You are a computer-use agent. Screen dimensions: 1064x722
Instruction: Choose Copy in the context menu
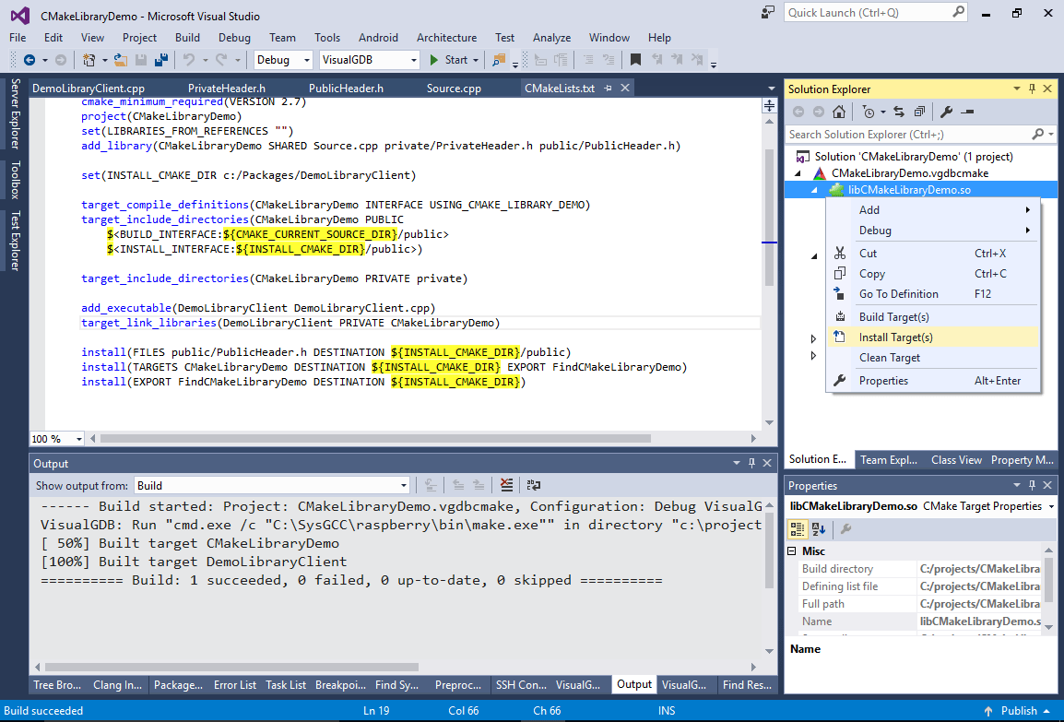tap(932, 274)
